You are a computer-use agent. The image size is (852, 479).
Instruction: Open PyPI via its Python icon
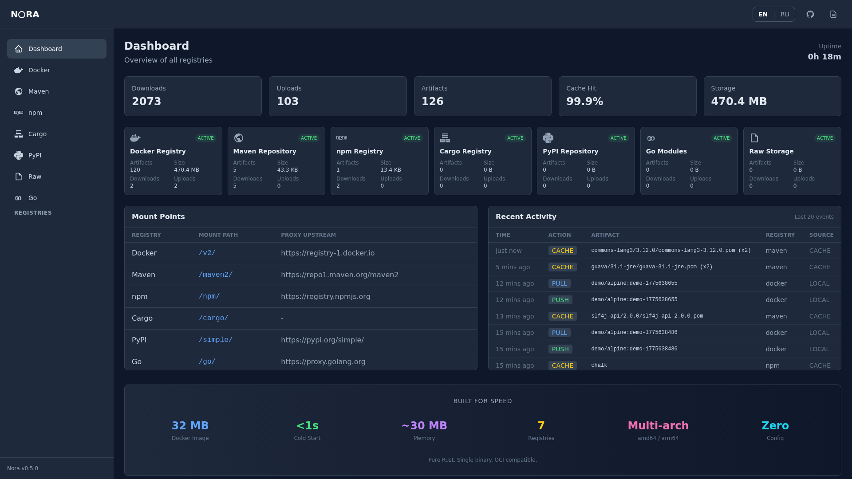[18, 155]
